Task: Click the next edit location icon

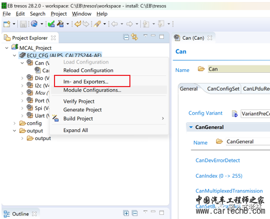Action: click(x=161, y=24)
